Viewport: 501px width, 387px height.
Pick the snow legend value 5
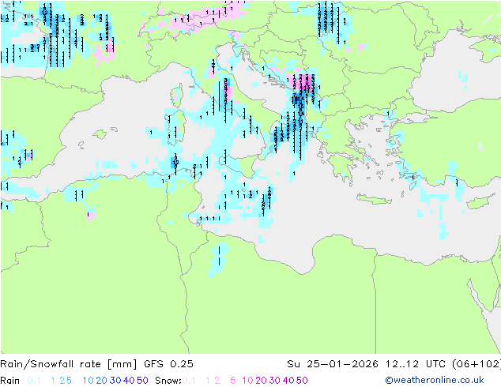[x=233, y=381]
